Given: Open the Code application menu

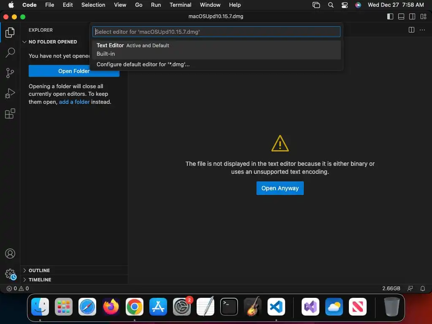Looking at the screenshot, I should pyautogui.click(x=29, y=5).
